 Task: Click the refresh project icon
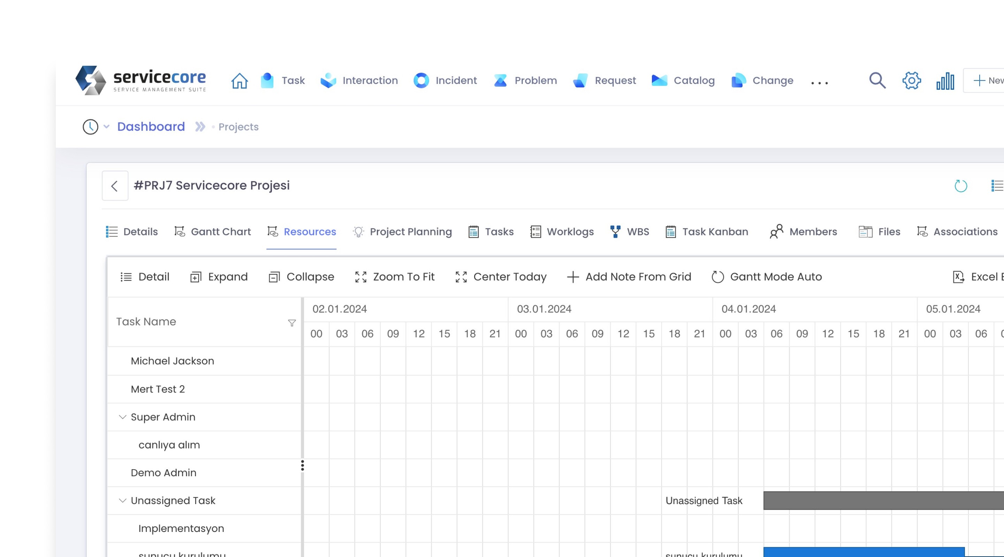point(960,186)
